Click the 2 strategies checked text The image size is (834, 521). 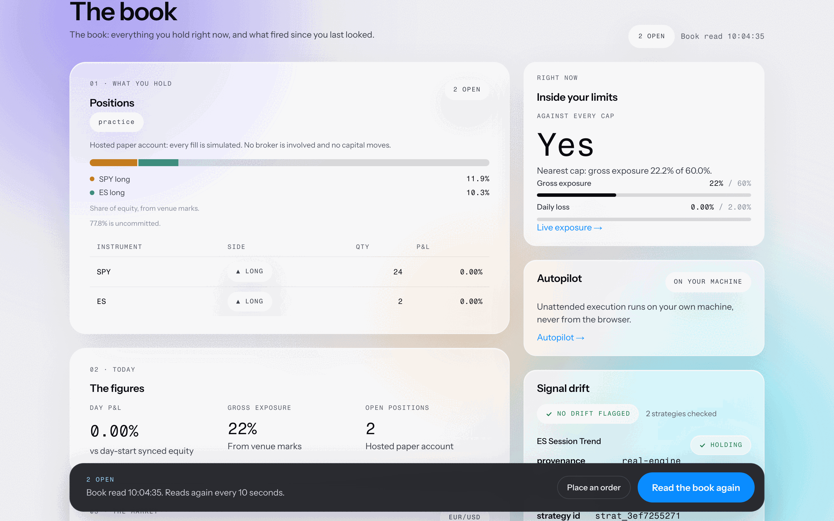coord(681,414)
